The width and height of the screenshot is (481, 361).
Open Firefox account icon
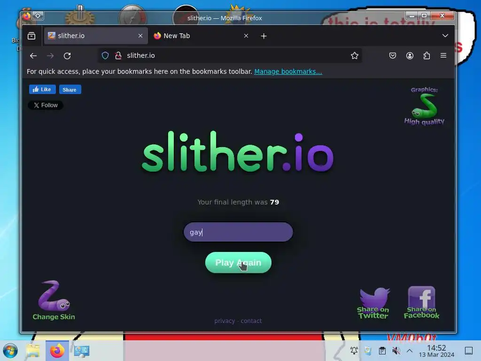410,55
